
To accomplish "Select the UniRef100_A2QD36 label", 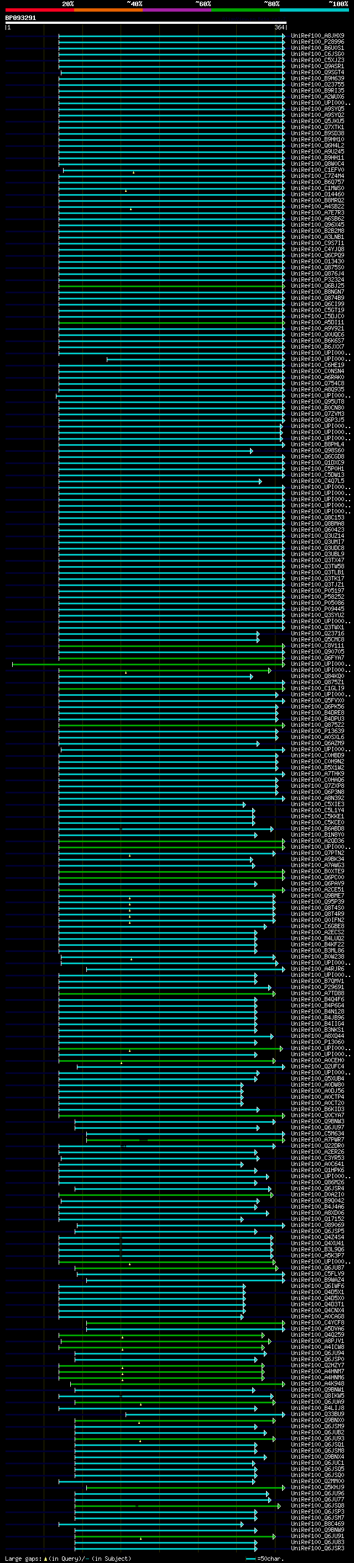I will (x=317, y=841).
